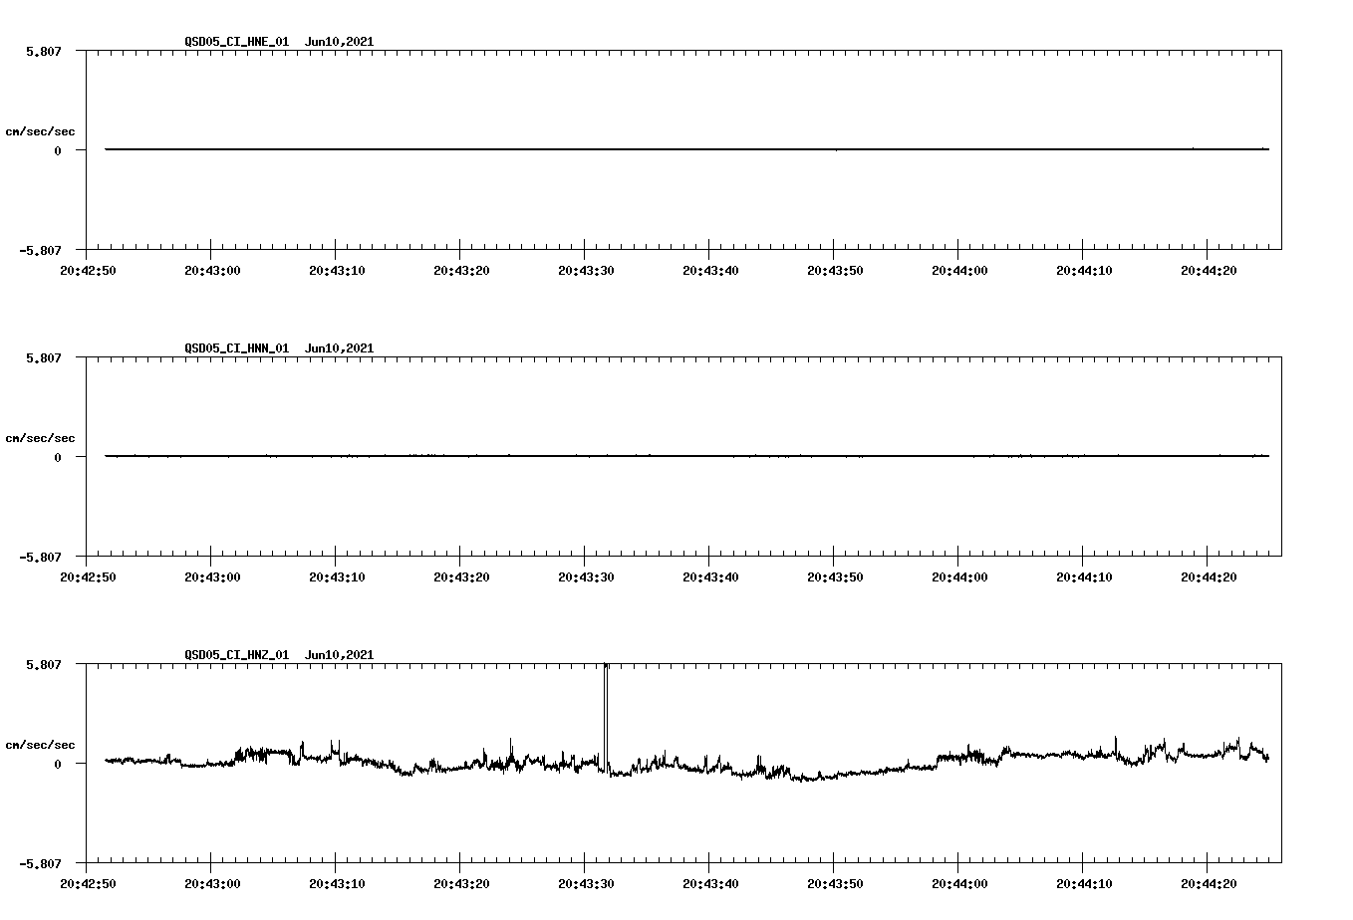This screenshot has width=1353, height=920.
Task: Click the 20:44:20 time label under the HNE plot
Action: point(1209,270)
